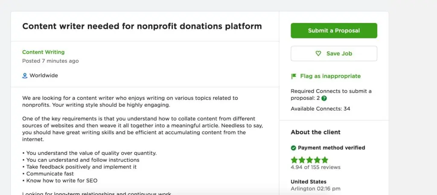
Task: Click the Posted 7 minutes ago text
Action: [50, 61]
